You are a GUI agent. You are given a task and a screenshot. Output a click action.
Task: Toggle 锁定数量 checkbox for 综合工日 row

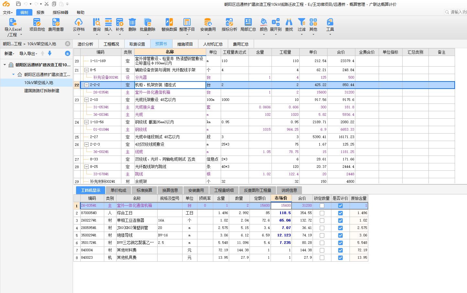[322, 213]
